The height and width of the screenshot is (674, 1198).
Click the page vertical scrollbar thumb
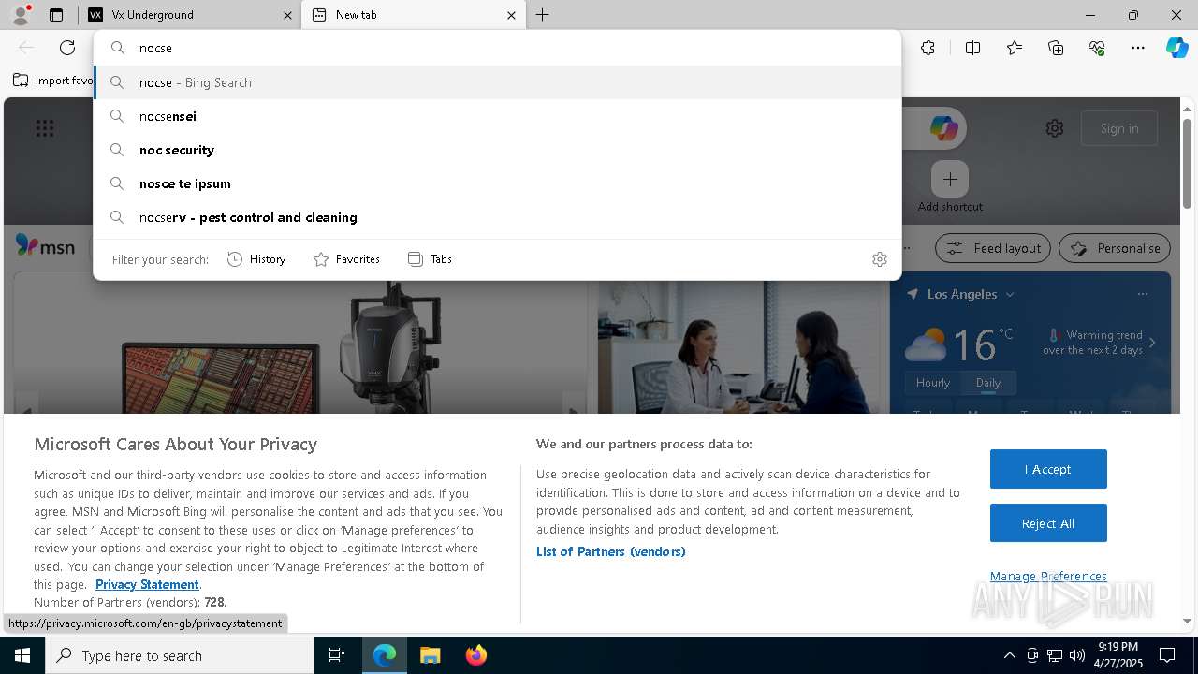1187,162
